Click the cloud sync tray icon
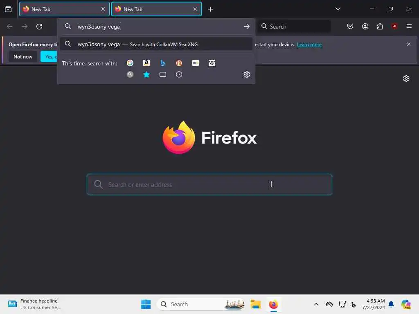419x314 pixels. pos(329,304)
